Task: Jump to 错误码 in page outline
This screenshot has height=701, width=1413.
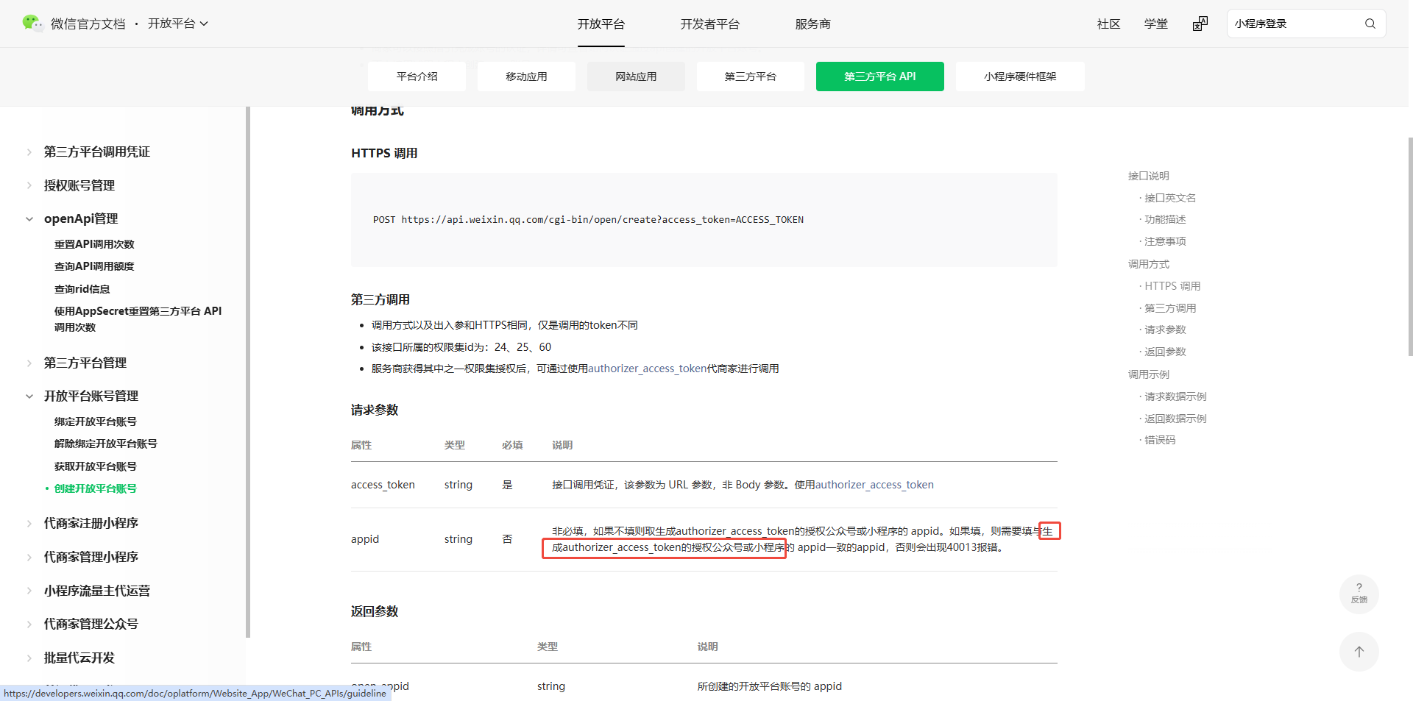Action: (1160, 440)
